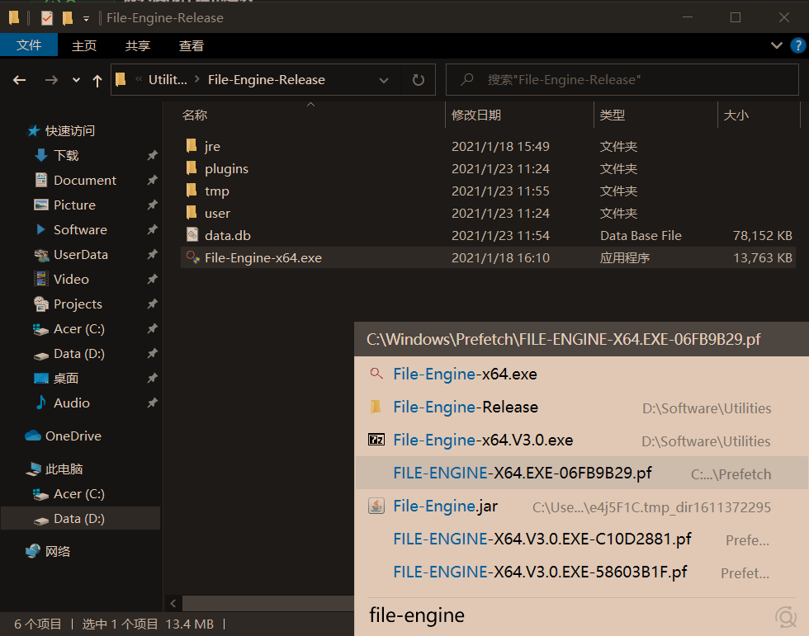
Task: Click the search File-Engine-Release box
Action: pyautogui.click(x=622, y=80)
